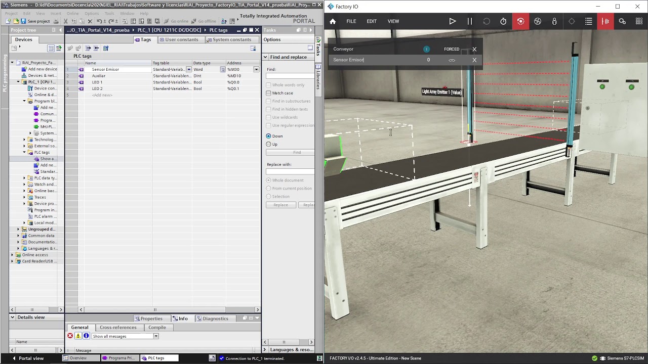
Task: Collapse the PLC_1 tree node
Action: 18,82
